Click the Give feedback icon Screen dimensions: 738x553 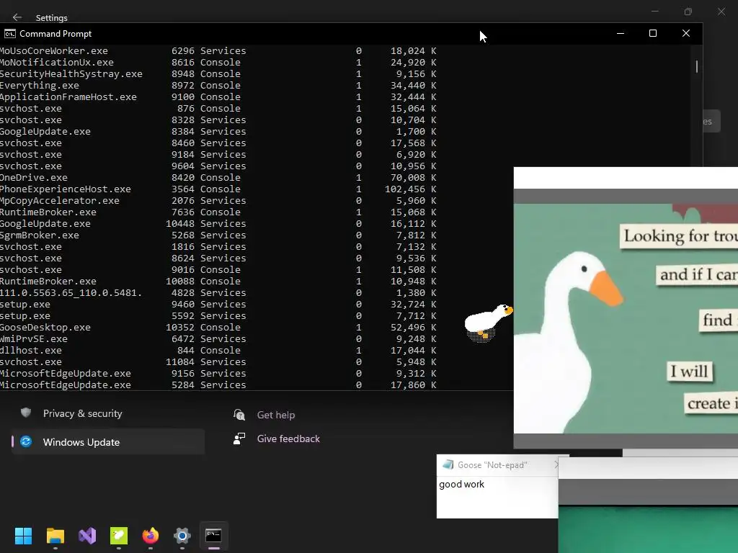pyautogui.click(x=239, y=439)
